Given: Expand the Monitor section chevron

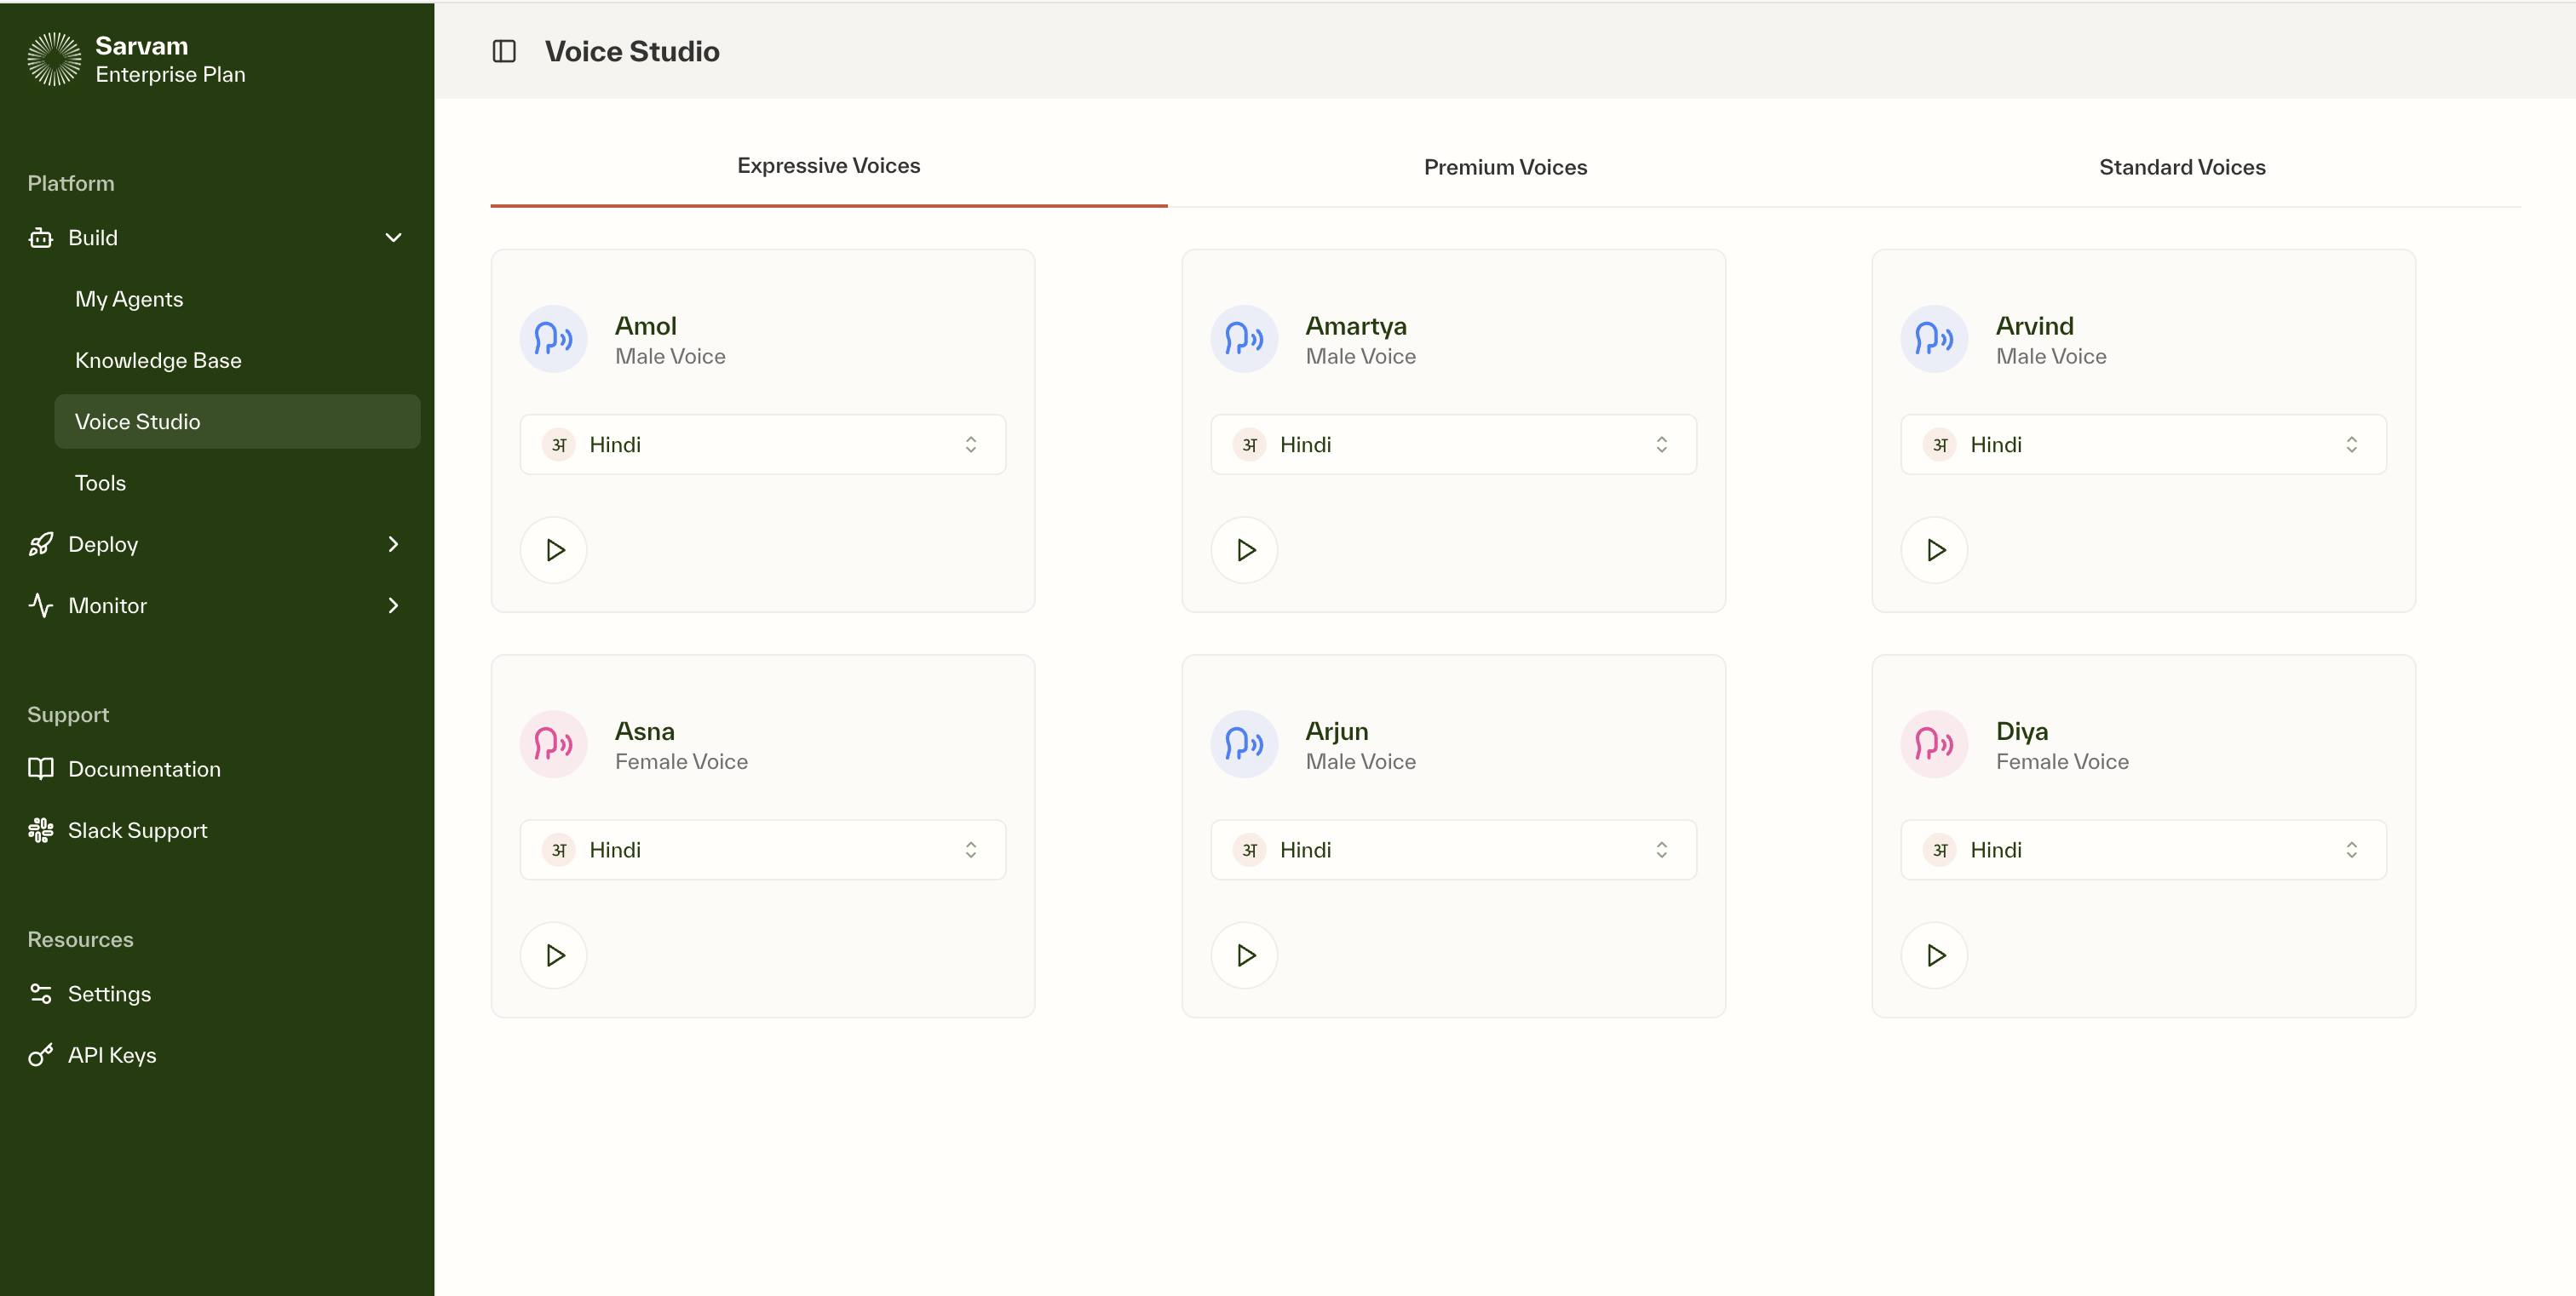Looking at the screenshot, I should 394,605.
